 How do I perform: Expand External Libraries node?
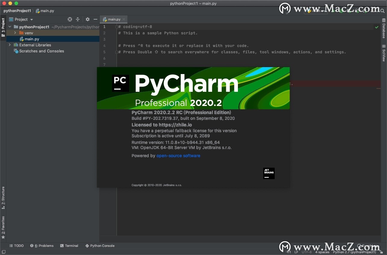(10, 45)
